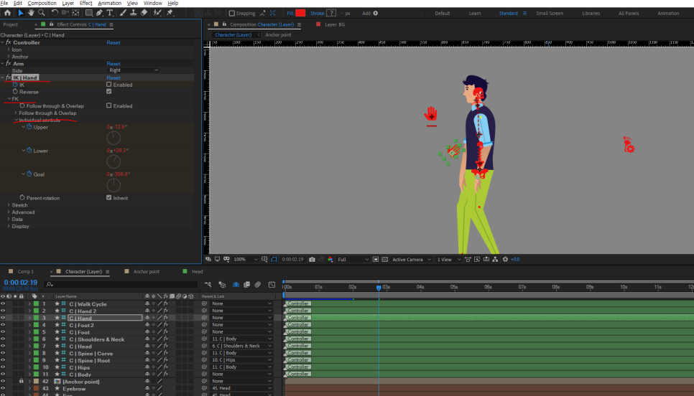Hide the C | Walk Cycle layer
Screen dimensions: 694x396
pos(3,304)
